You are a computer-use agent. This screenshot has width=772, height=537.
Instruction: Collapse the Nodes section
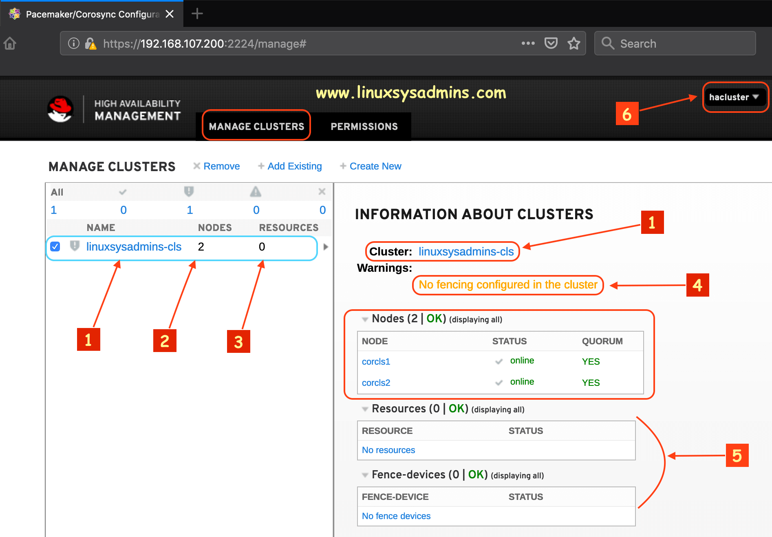tap(365, 319)
